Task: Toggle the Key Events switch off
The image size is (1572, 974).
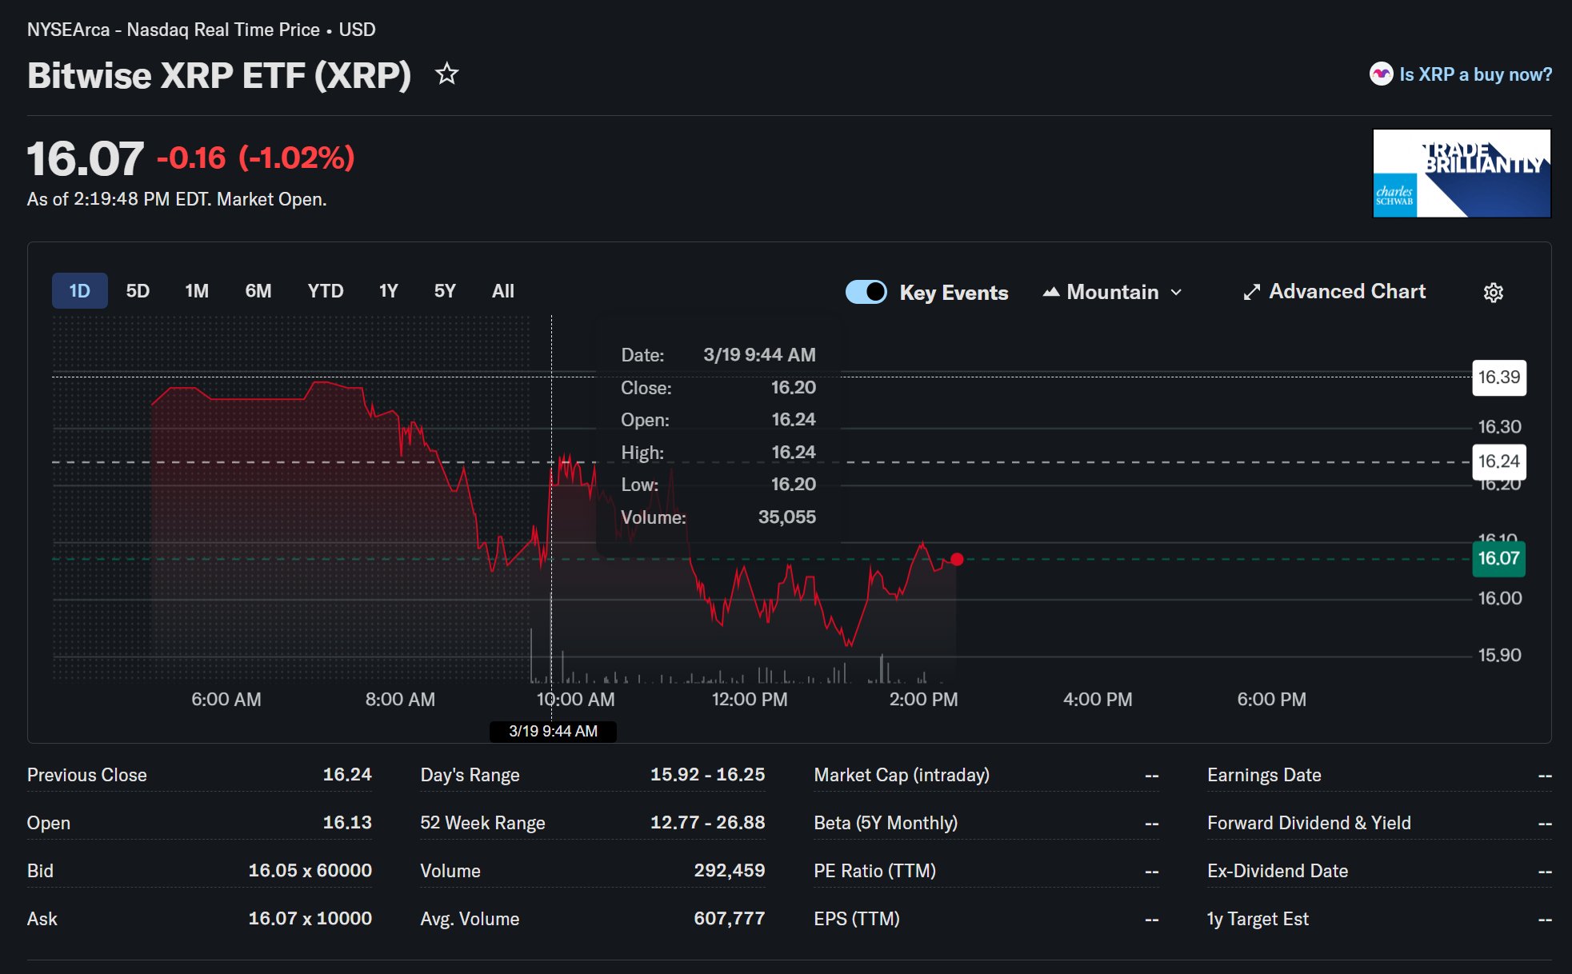Action: point(866,292)
